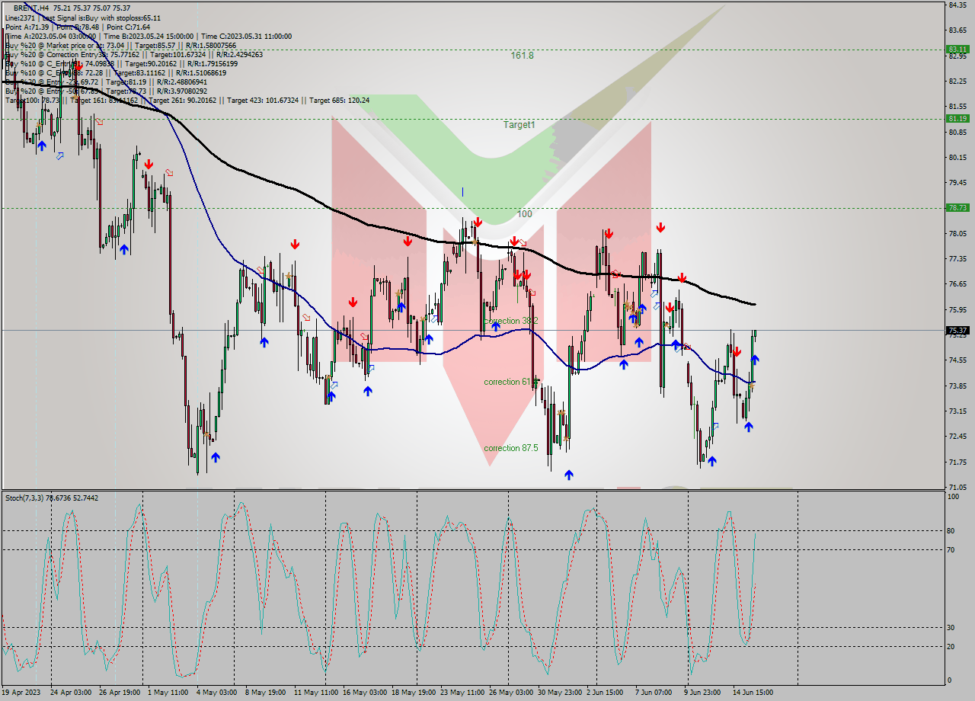Click the '26 May 03:00' time label
975x701 pixels.
pyautogui.click(x=511, y=693)
